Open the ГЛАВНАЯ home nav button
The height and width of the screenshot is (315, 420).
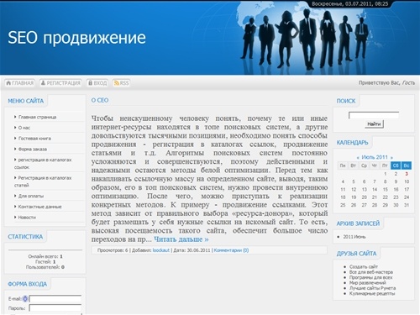[20, 83]
